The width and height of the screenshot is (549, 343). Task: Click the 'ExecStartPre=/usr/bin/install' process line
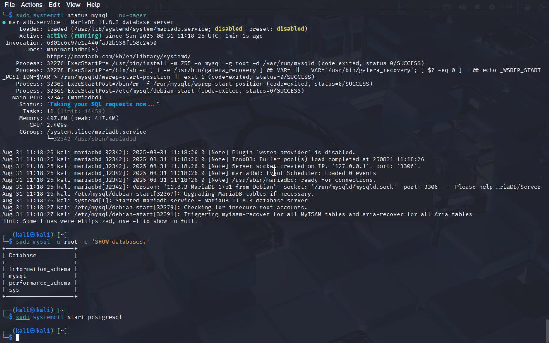tap(220, 63)
